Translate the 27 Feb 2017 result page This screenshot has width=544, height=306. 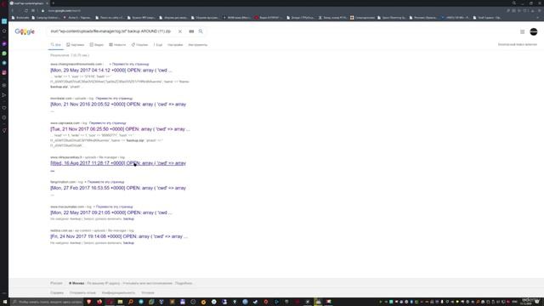pos(105,182)
